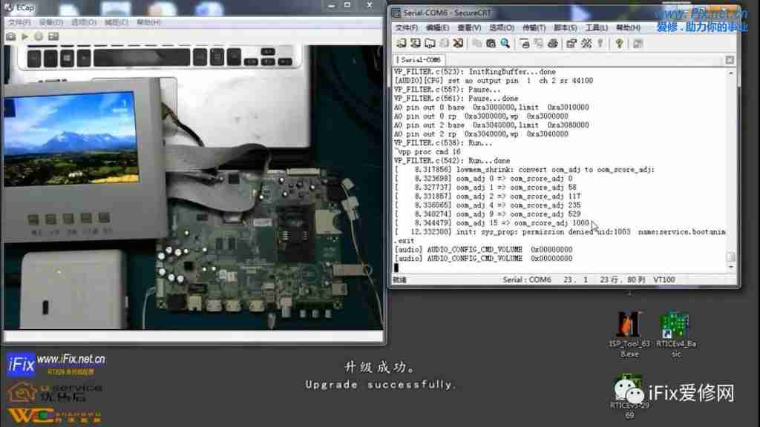Click the Session Options icon in SecureCRT toolbar
The width and height of the screenshot is (760, 427).
(571, 44)
